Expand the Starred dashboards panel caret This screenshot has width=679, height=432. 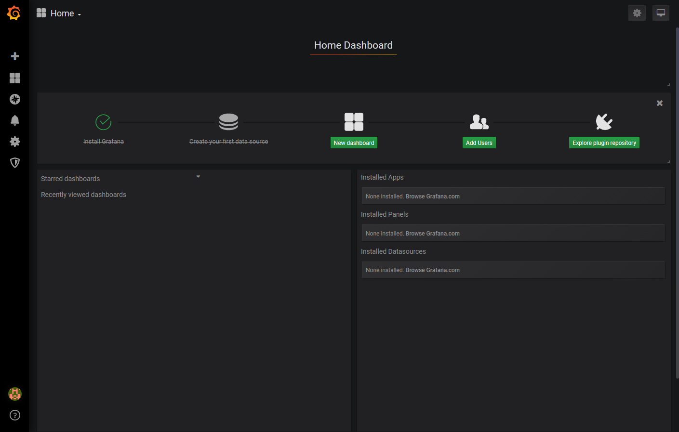pos(198,177)
